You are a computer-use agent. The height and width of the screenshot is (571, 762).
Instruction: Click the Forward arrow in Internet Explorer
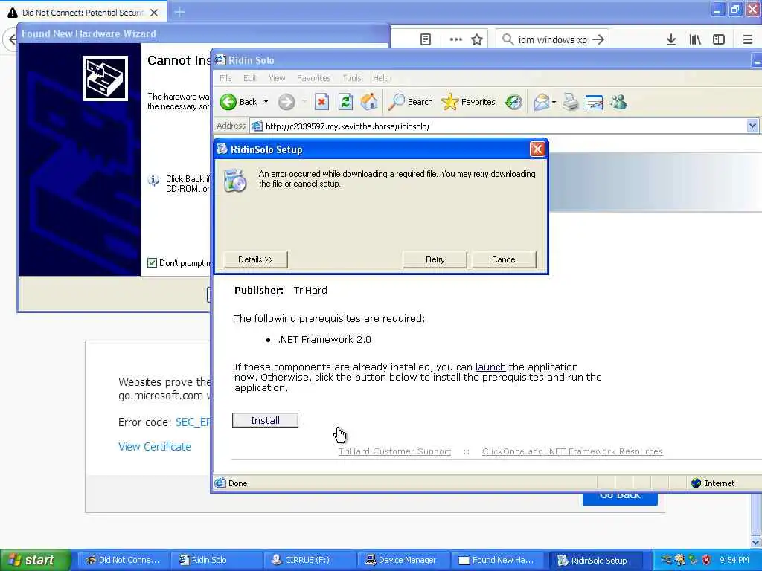tap(286, 102)
